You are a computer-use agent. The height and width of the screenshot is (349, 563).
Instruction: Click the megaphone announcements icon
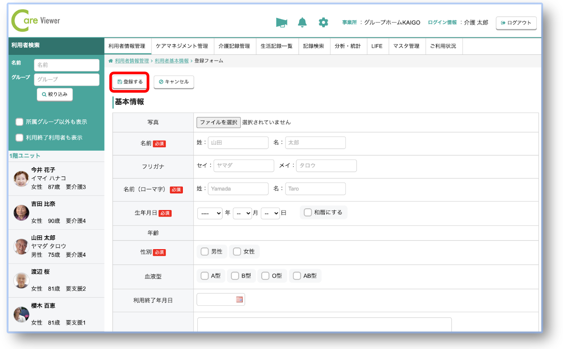click(281, 22)
